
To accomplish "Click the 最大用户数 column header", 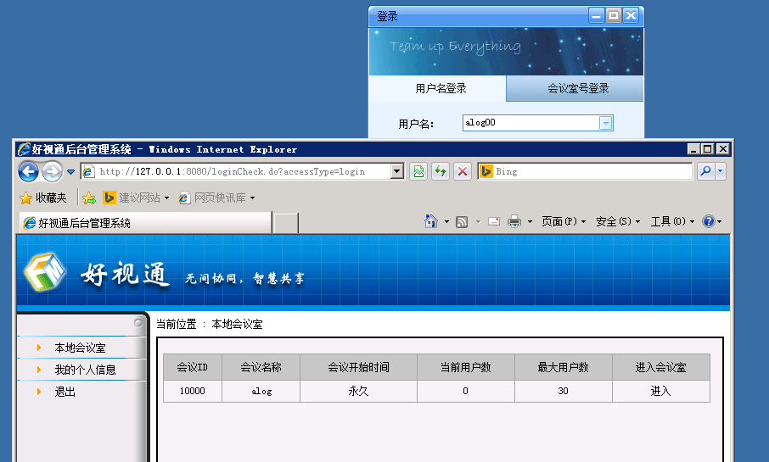I will (564, 367).
